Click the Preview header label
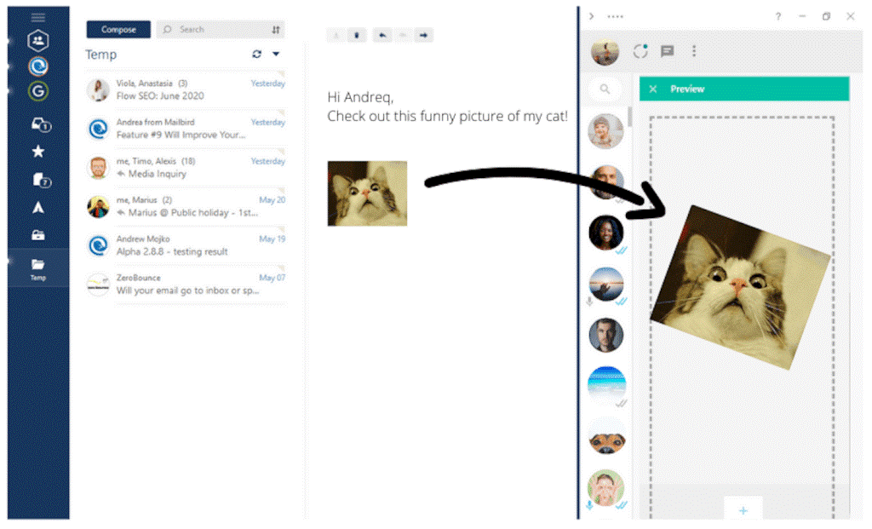 pos(687,89)
